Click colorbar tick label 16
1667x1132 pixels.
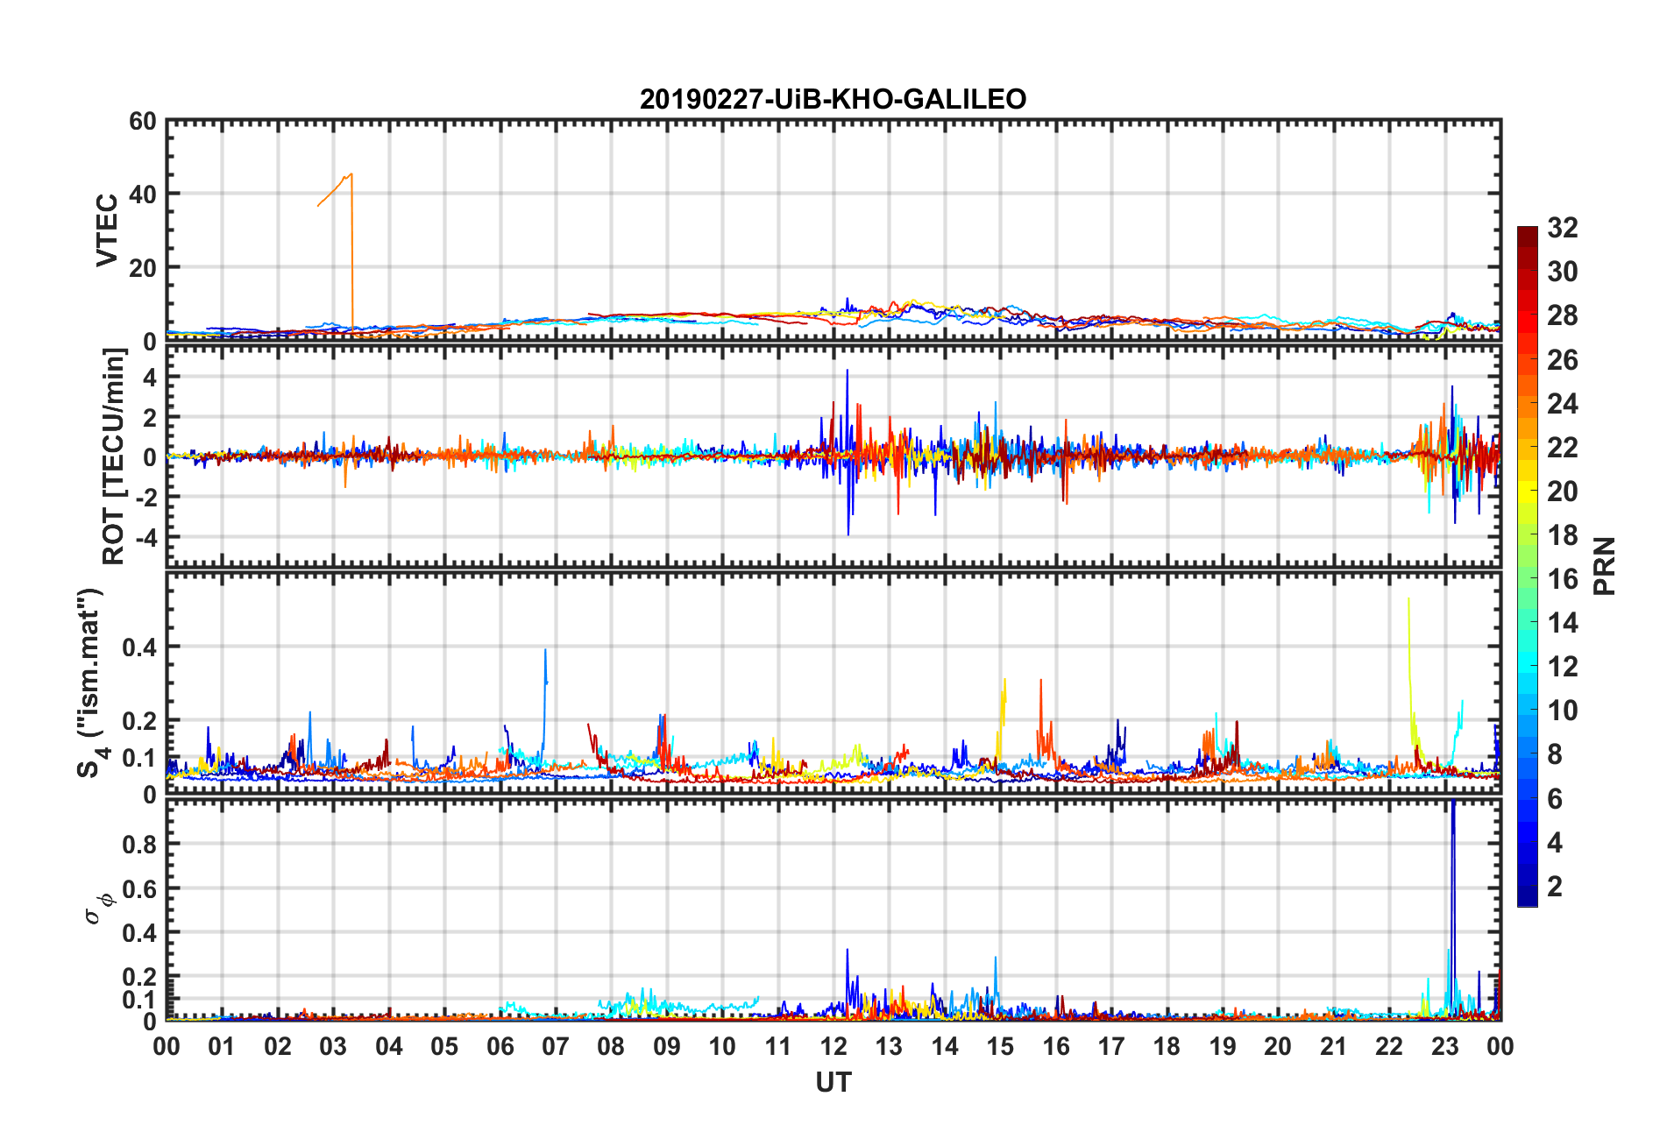coord(1563,578)
